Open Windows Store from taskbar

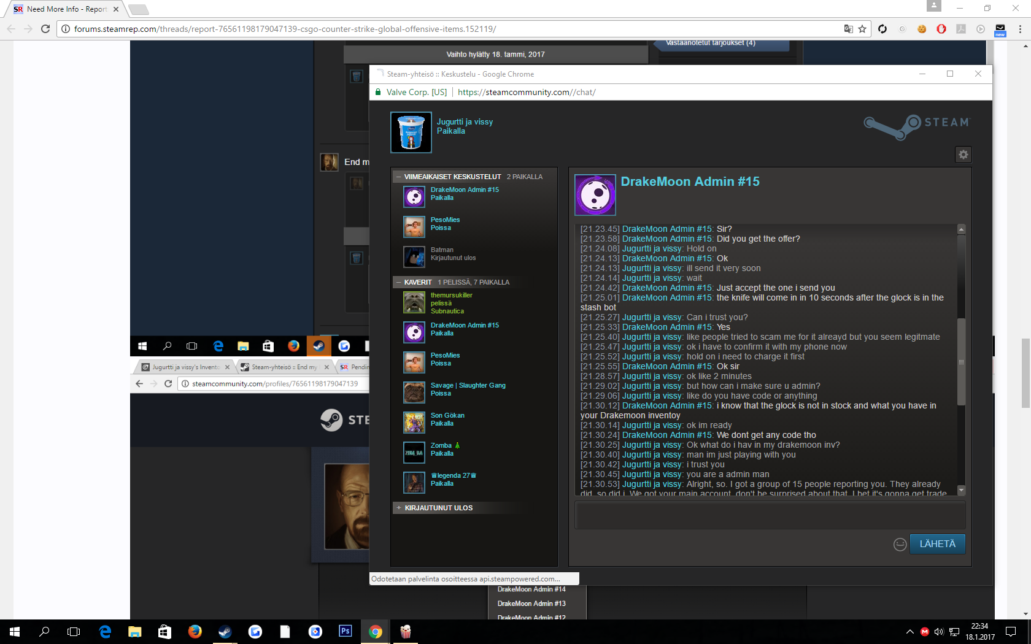coord(164,632)
